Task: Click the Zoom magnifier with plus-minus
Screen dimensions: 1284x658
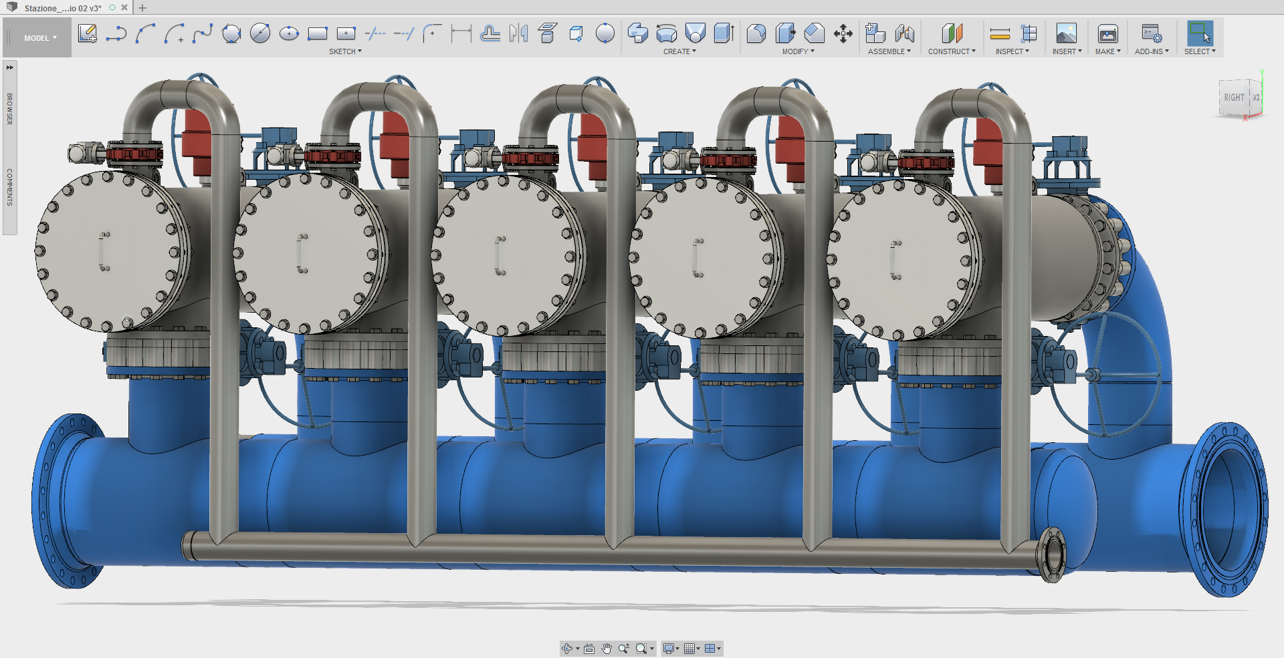Action: point(623,649)
